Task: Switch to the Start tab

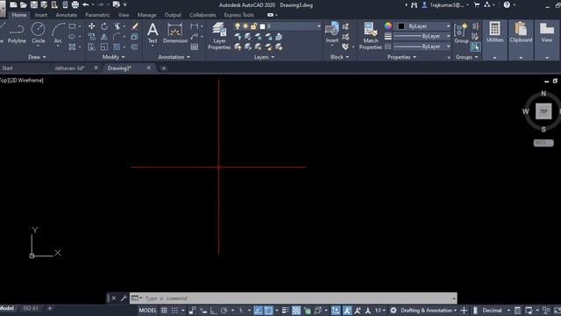Action: pos(7,68)
